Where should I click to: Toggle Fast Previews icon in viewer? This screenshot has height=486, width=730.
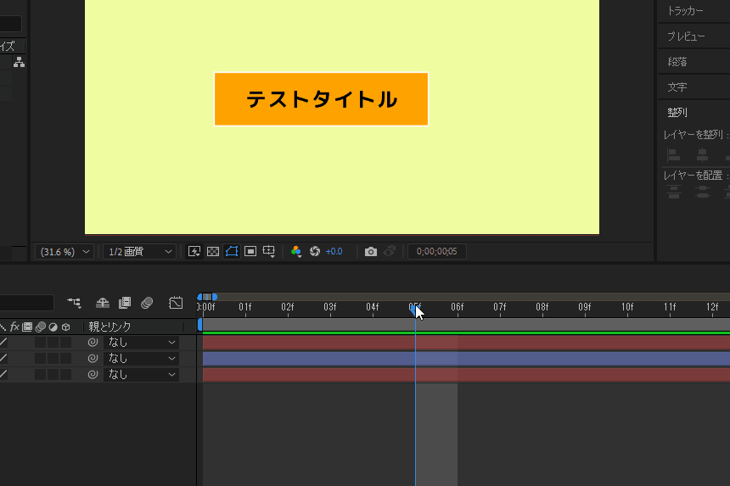[x=194, y=252]
